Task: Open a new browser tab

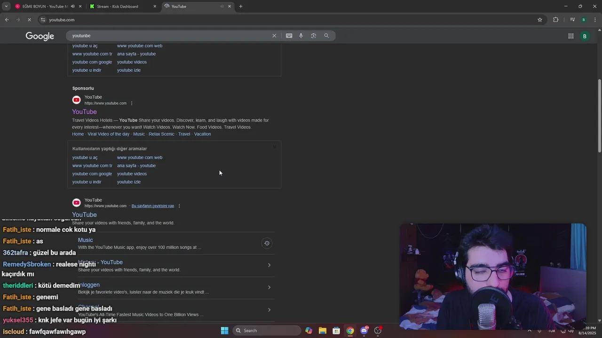Action: pyautogui.click(x=241, y=7)
